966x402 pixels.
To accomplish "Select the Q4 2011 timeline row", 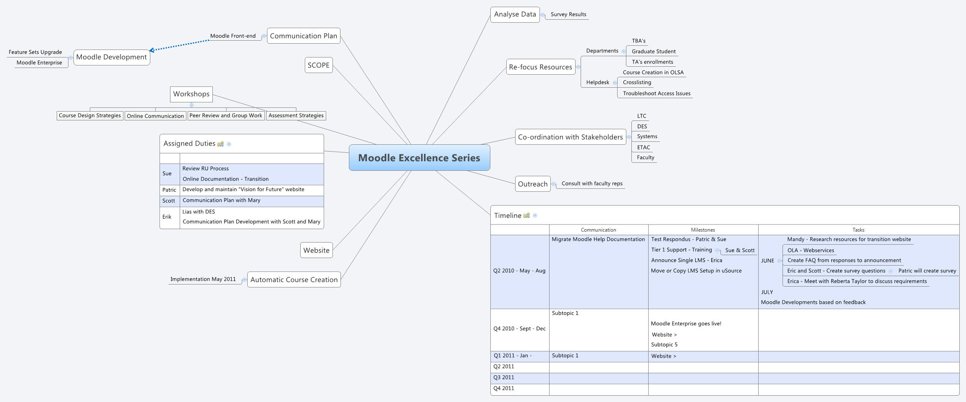I will pyautogui.click(x=504, y=388).
